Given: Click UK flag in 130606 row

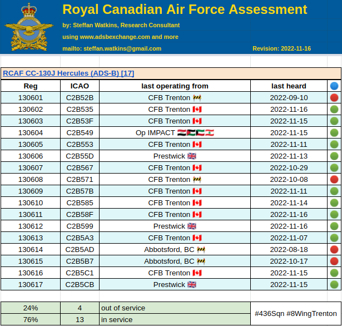Looking at the screenshot, I should tap(192, 156).
